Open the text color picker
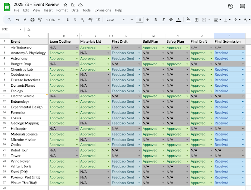This screenshot has width=251, height=190. 179,20
